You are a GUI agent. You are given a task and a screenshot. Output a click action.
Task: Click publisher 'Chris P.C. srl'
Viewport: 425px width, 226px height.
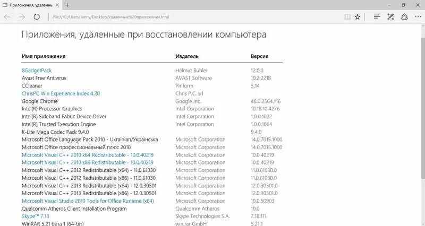click(x=189, y=93)
